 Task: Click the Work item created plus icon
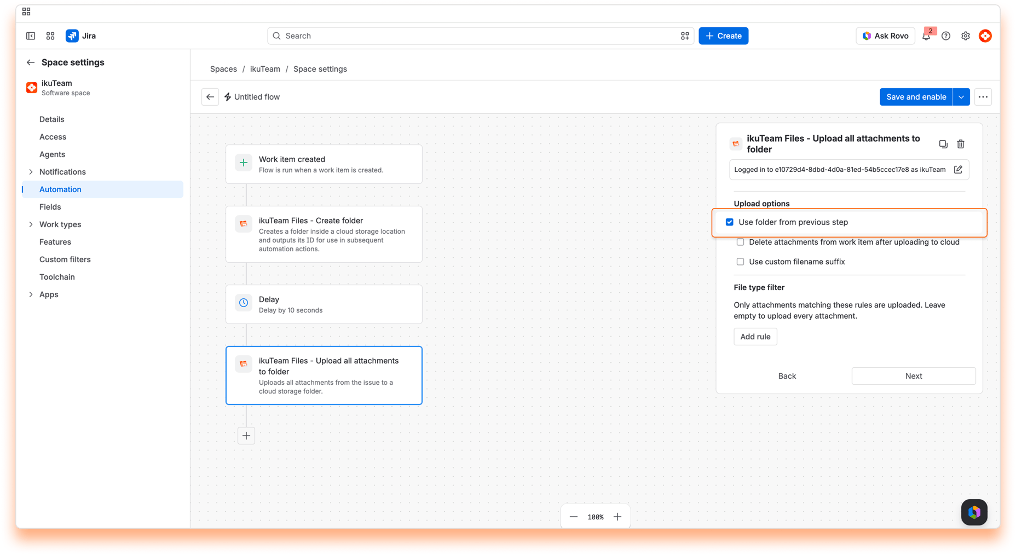(244, 163)
